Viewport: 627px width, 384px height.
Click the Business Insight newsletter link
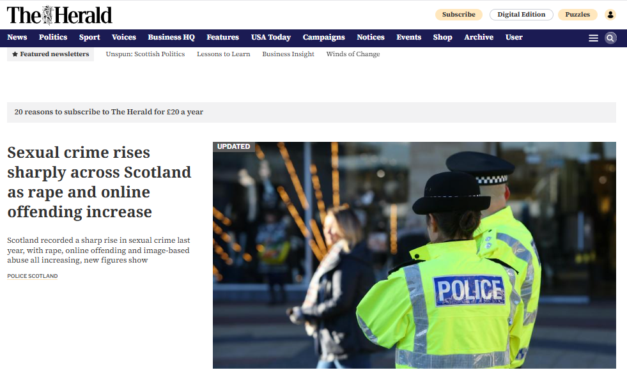pyautogui.click(x=288, y=54)
